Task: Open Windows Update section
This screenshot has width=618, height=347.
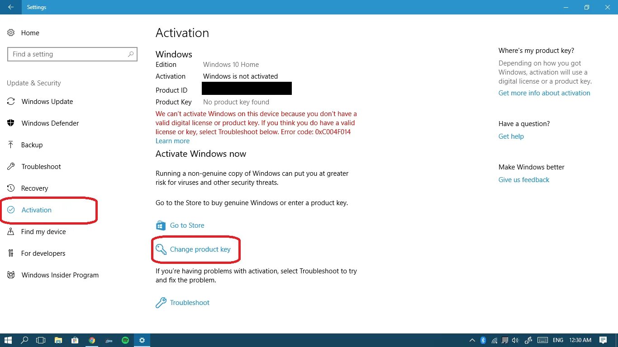Action: (40, 102)
